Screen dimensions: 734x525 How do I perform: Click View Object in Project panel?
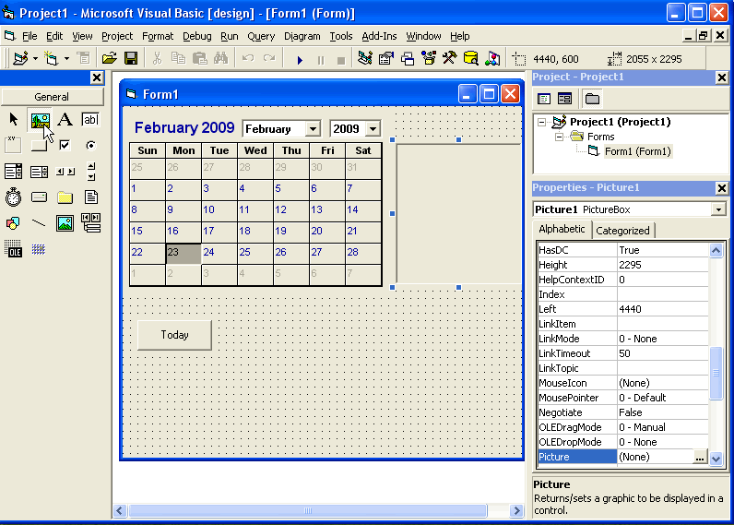(x=565, y=99)
